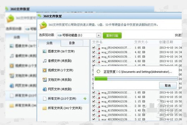Uncheck the msg_0915320410139 file checkbox
The height and width of the screenshot is (125, 187).
93,106
